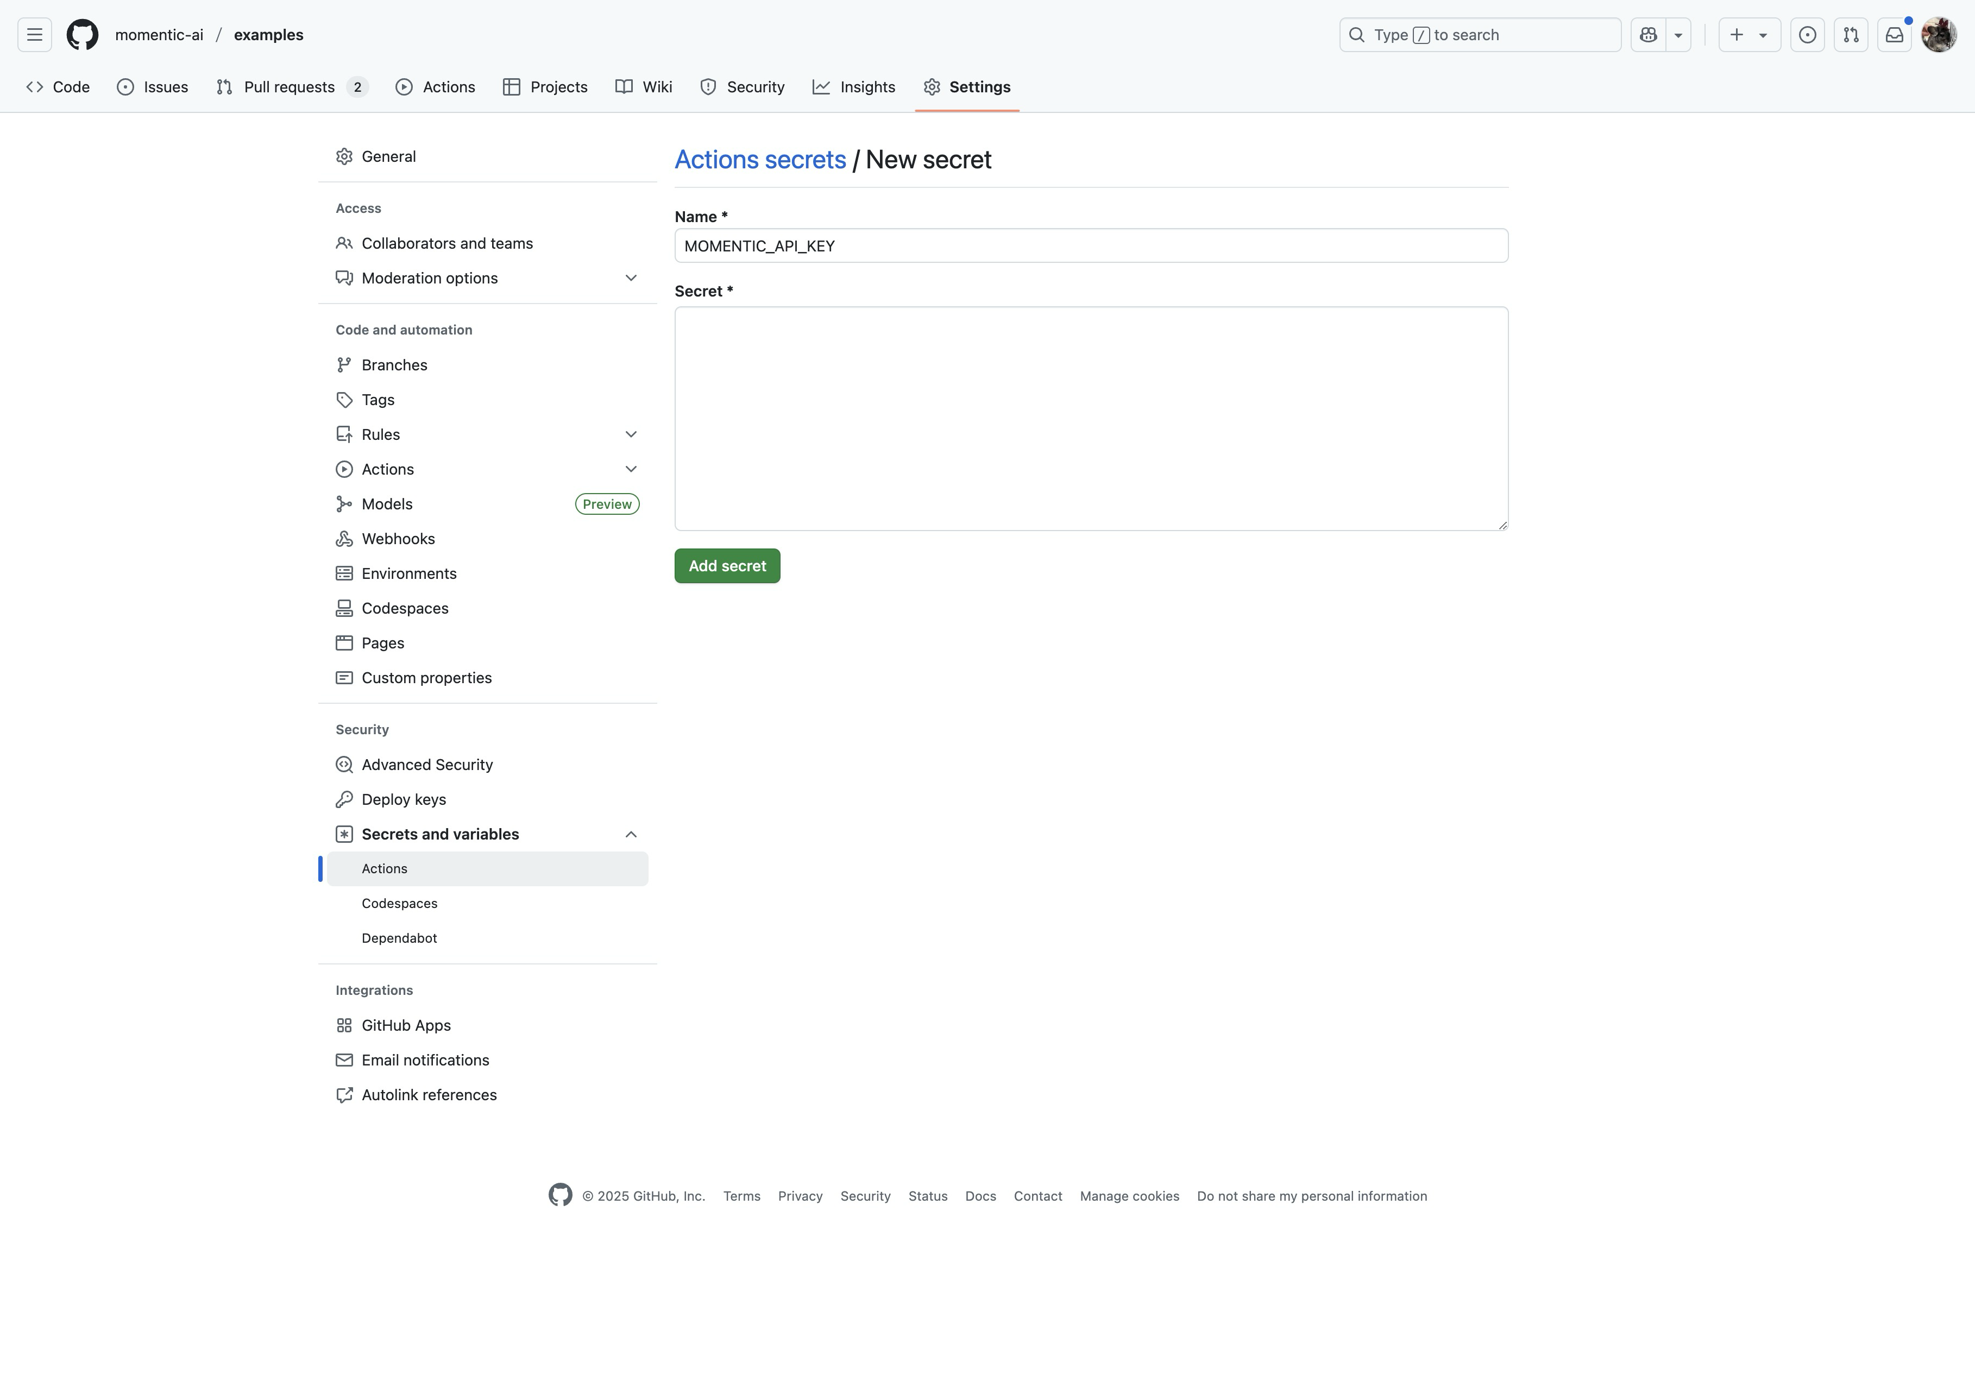Image resolution: width=1975 pixels, height=1375 pixels.
Task: Click the Contact footer link
Action: (1037, 1196)
